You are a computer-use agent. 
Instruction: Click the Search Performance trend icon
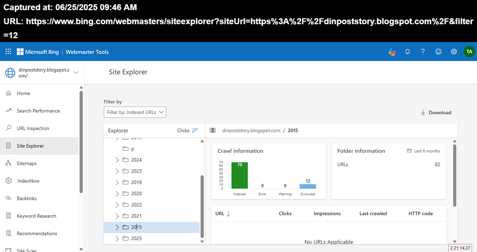[x=8, y=110]
